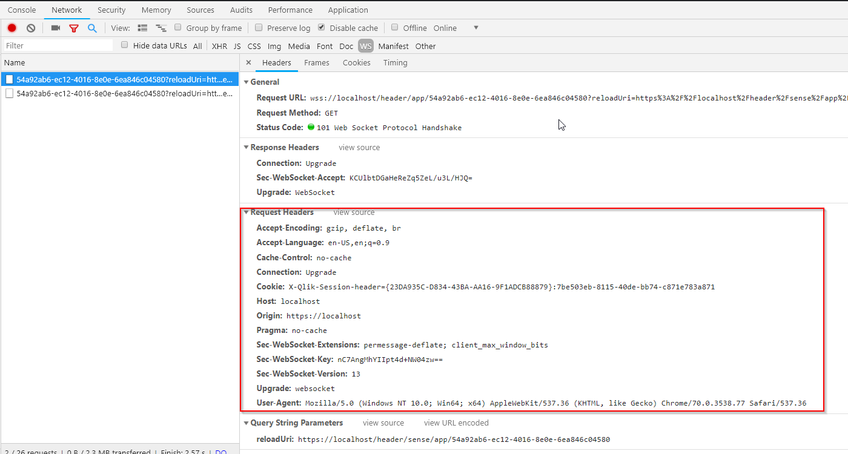This screenshot has width=848, height=454.
Task: Switch to the Console tab
Action: click(22, 10)
